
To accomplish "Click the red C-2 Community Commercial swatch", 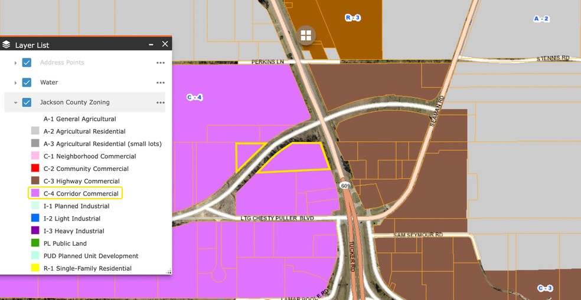I will point(35,169).
